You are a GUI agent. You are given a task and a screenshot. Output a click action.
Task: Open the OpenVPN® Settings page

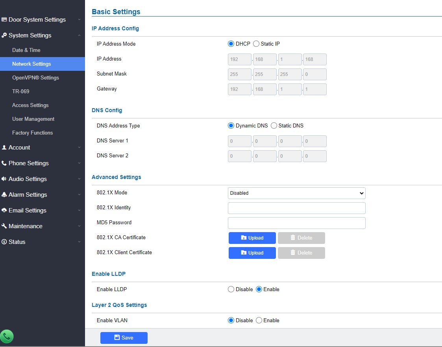point(35,78)
